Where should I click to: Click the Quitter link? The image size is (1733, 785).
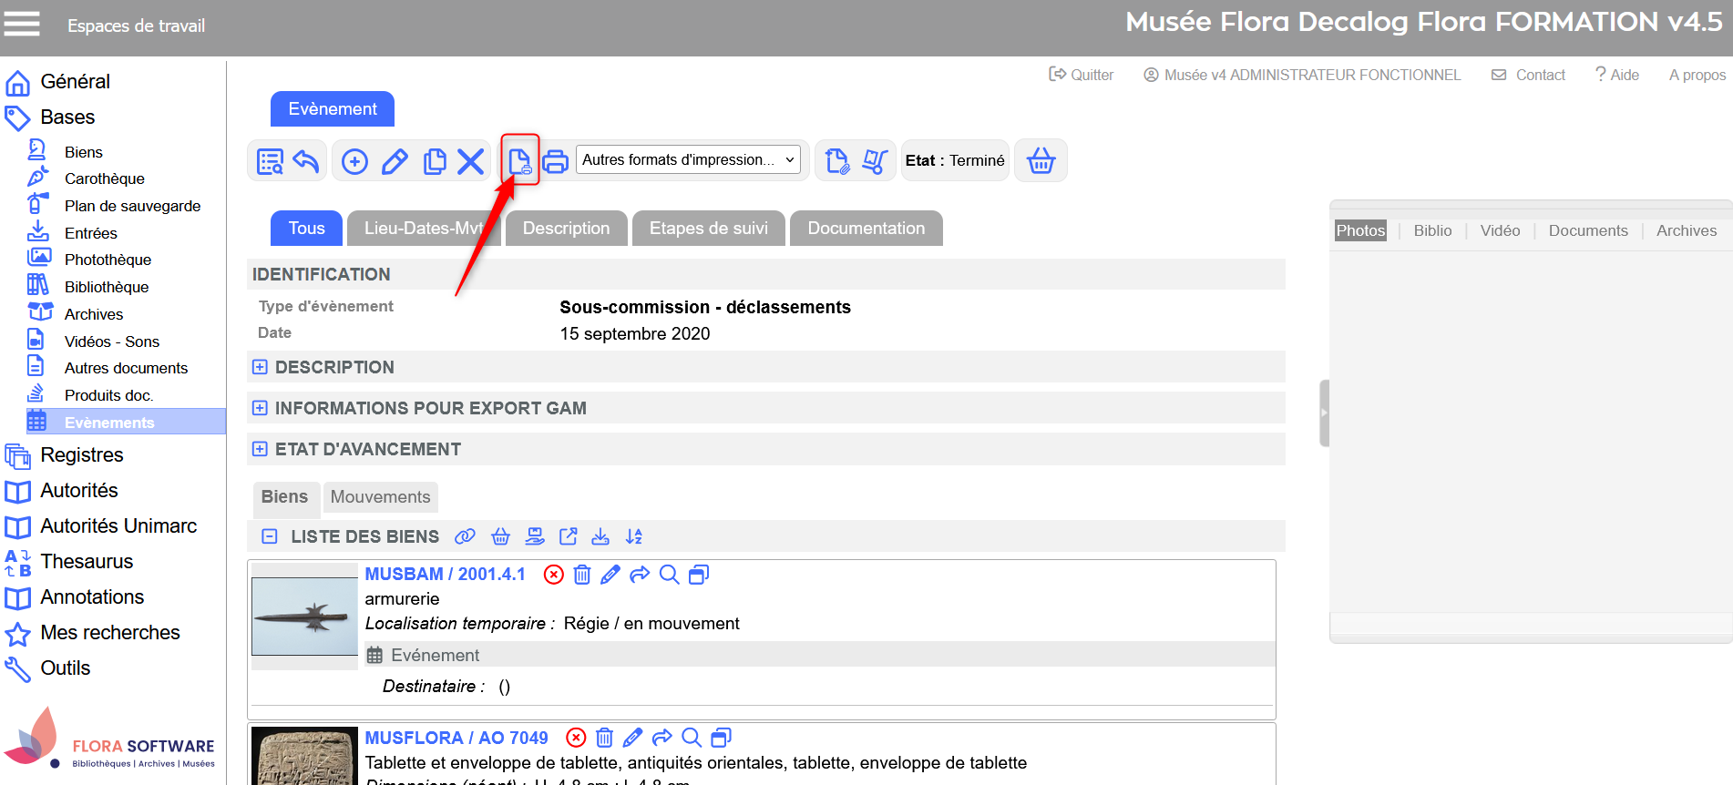click(1082, 75)
